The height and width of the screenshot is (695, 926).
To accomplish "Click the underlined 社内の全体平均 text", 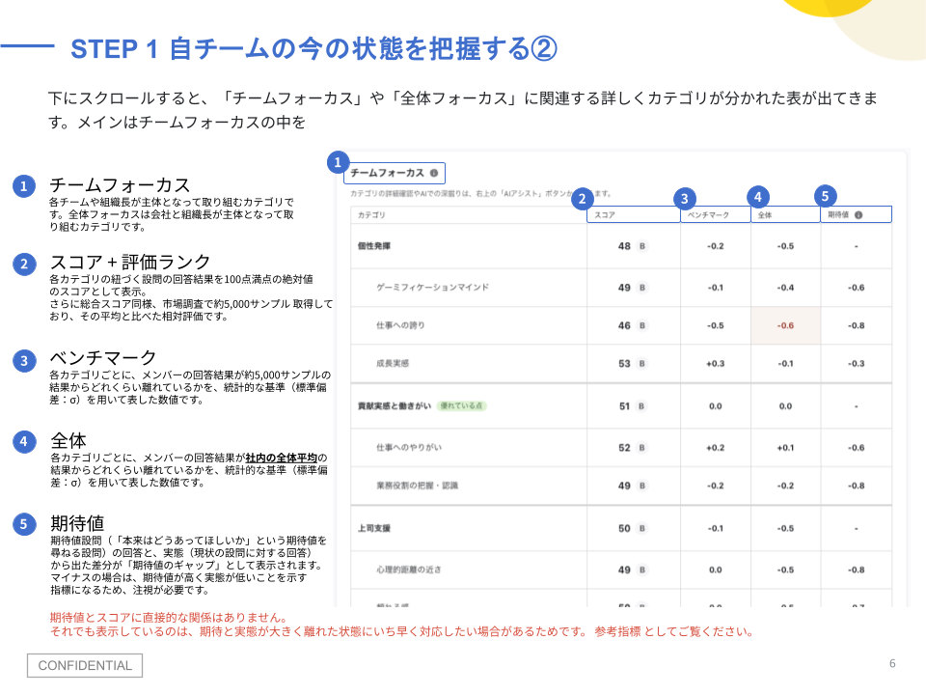I will [281, 458].
